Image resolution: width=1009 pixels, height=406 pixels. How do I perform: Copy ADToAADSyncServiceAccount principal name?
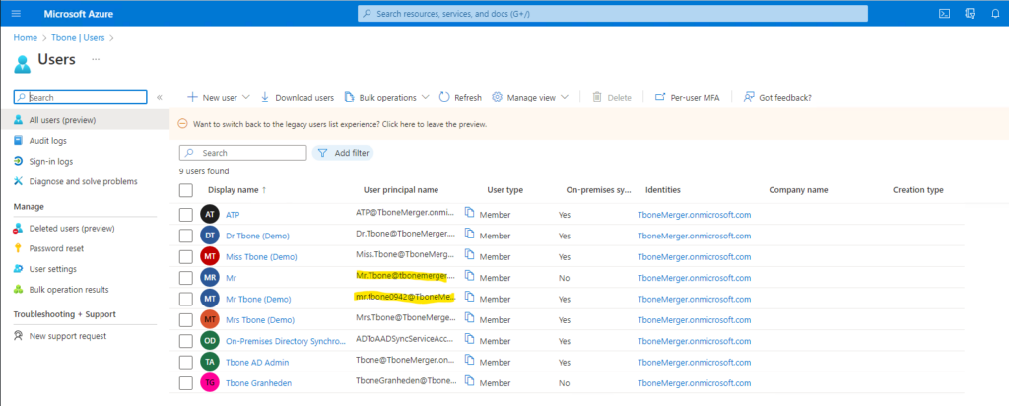tap(470, 340)
